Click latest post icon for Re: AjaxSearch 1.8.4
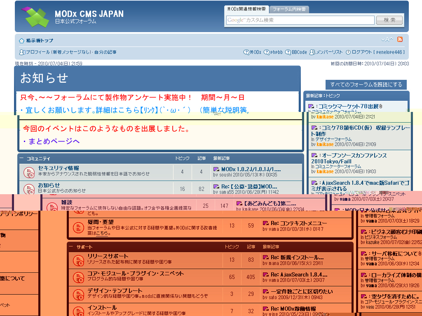This screenshot has height=316, width=422. [266, 275]
